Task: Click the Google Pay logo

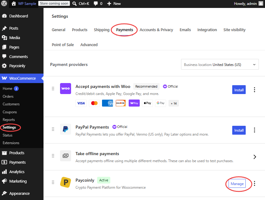Action: pos(161,103)
